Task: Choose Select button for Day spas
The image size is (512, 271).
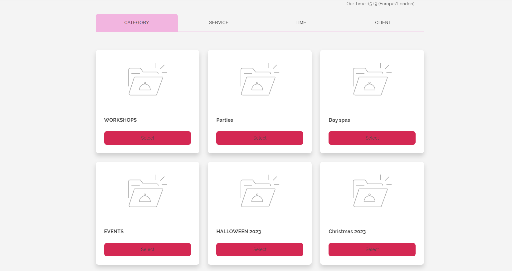Action: point(372,138)
